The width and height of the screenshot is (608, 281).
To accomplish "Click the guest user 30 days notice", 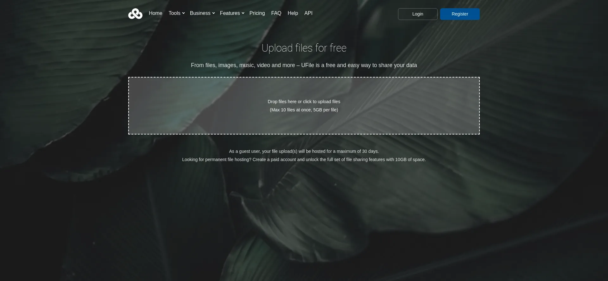I will 304,151.
